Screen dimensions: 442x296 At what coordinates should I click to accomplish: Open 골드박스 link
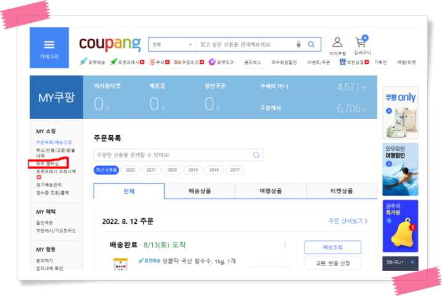tap(253, 62)
